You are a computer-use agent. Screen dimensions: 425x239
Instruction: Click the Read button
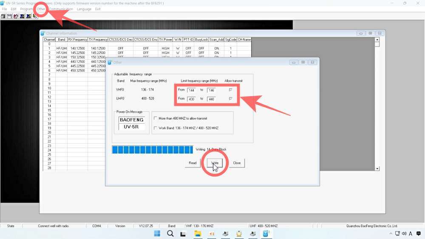[193, 163]
